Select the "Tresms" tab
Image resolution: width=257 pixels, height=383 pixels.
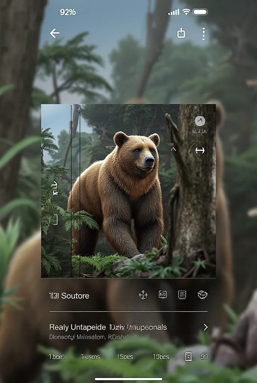pos(90,357)
